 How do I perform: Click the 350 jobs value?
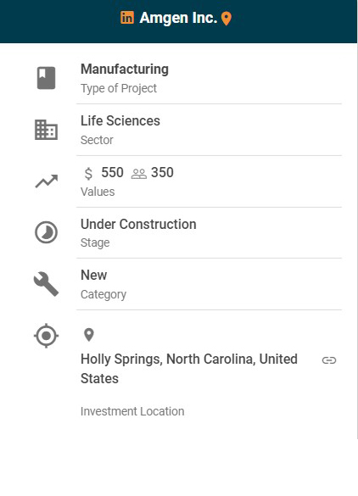(x=162, y=173)
